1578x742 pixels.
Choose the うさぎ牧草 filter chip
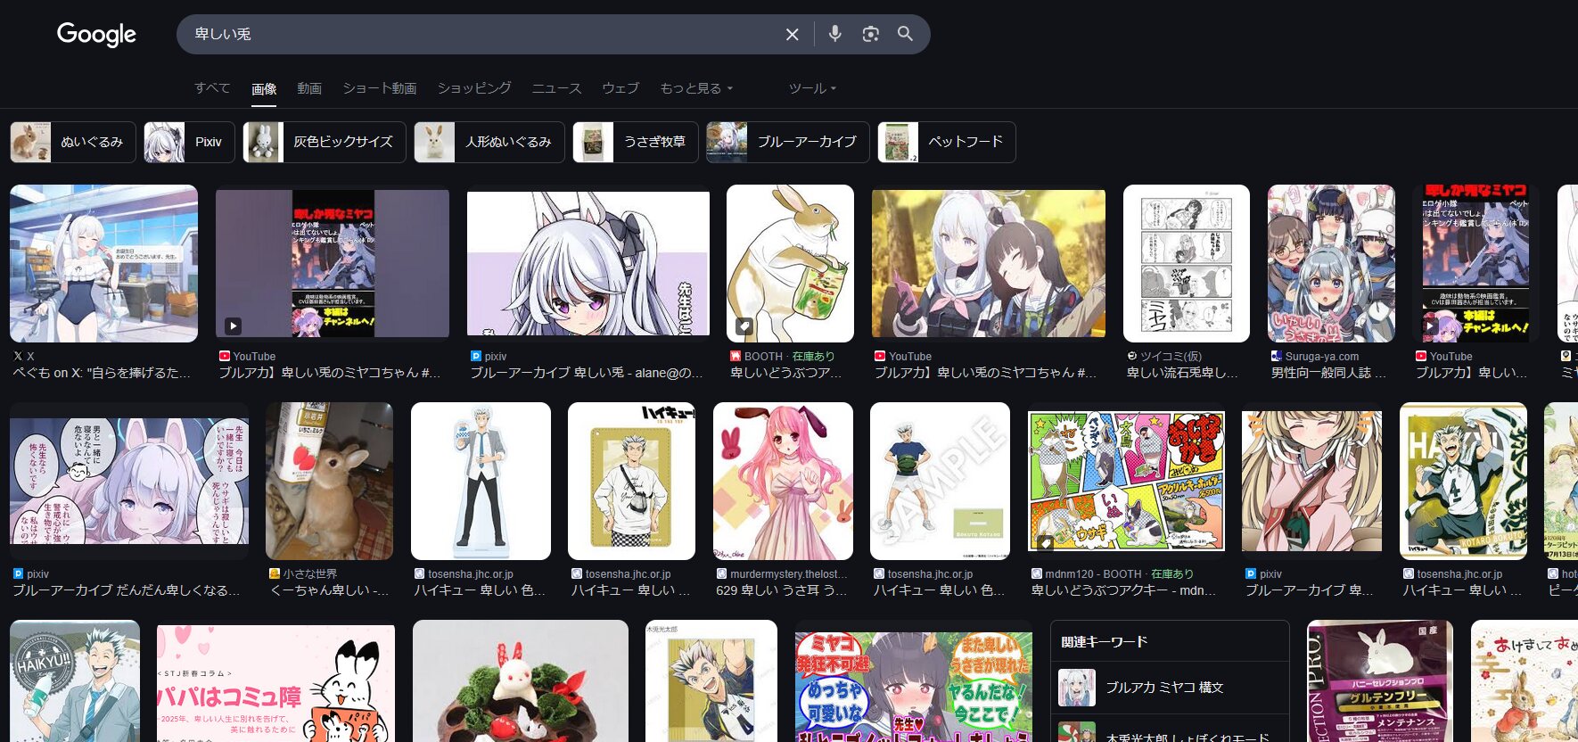tap(636, 142)
